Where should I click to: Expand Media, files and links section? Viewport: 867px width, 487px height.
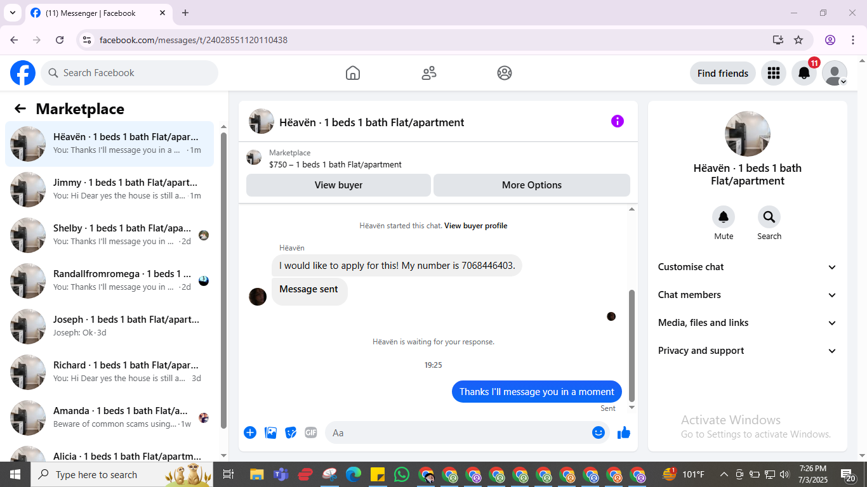[x=748, y=323]
